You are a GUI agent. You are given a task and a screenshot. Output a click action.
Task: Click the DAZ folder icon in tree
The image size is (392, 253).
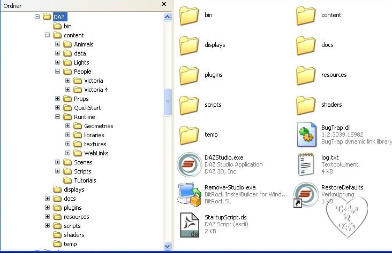click(47, 17)
